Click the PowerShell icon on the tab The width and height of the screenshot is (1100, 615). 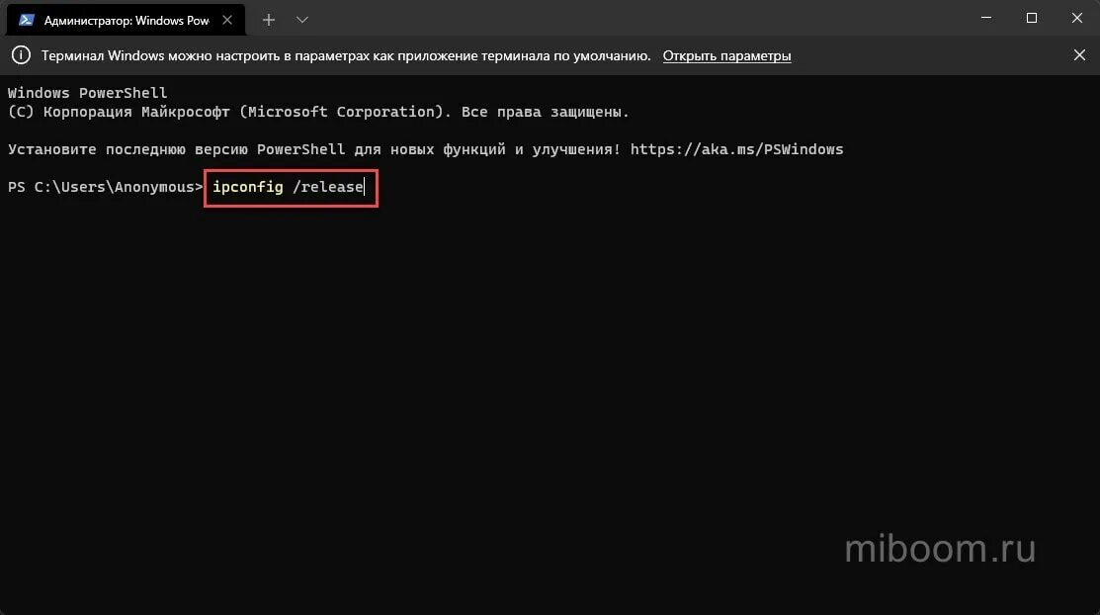tap(27, 20)
